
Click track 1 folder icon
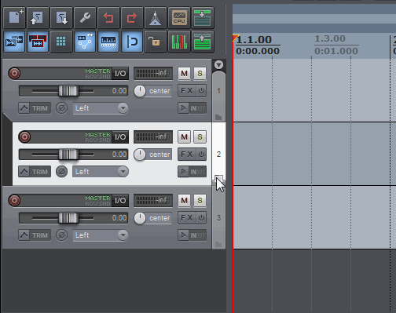point(218,117)
